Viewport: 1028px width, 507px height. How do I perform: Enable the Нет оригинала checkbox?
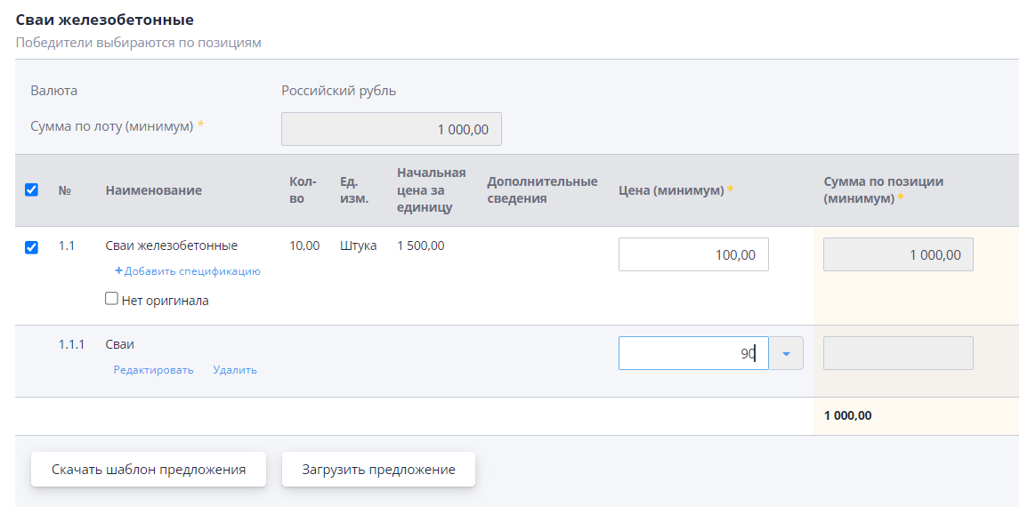click(112, 299)
